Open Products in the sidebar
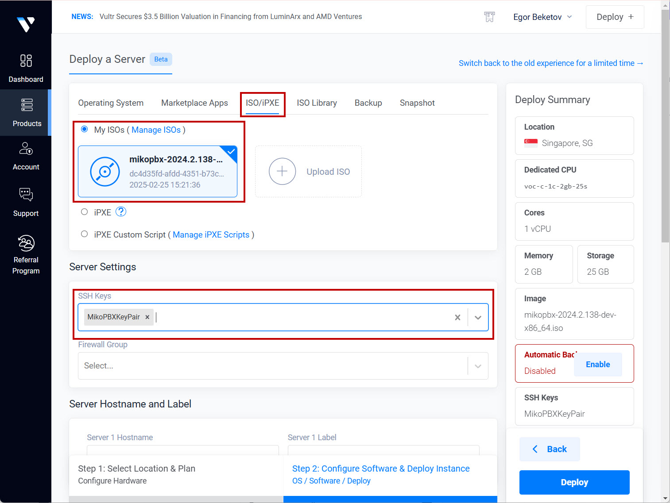This screenshot has height=503, width=670. tap(27, 105)
